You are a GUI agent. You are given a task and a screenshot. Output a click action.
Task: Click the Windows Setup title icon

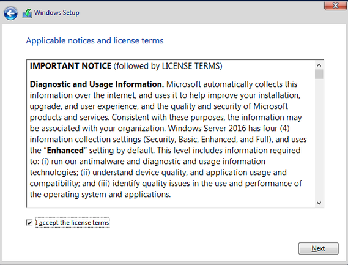(27, 13)
